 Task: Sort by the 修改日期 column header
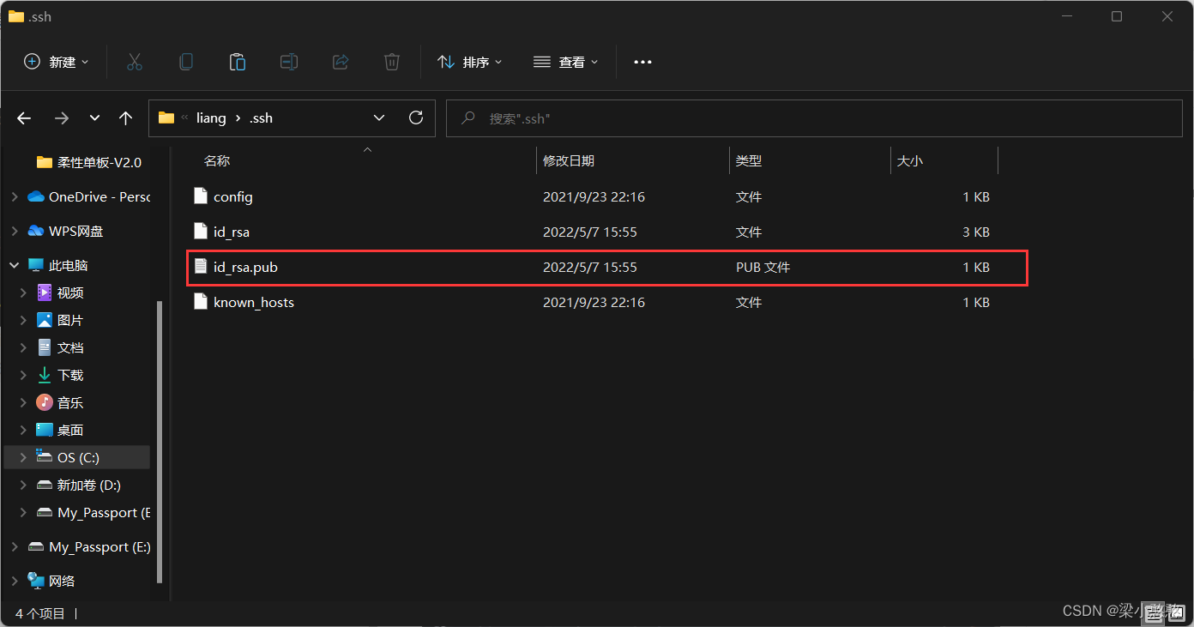click(569, 160)
